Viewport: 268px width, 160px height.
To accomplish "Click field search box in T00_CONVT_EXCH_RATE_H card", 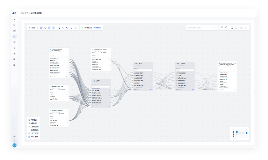I will [101, 58].
